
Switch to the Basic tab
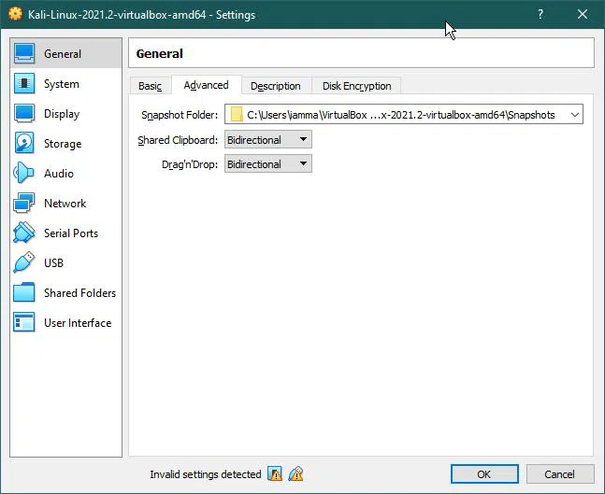[151, 86]
